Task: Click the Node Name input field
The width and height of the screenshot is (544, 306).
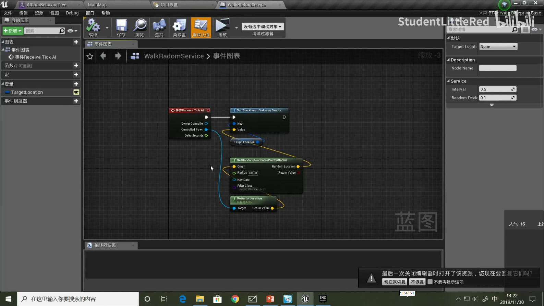Action: click(498, 68)
